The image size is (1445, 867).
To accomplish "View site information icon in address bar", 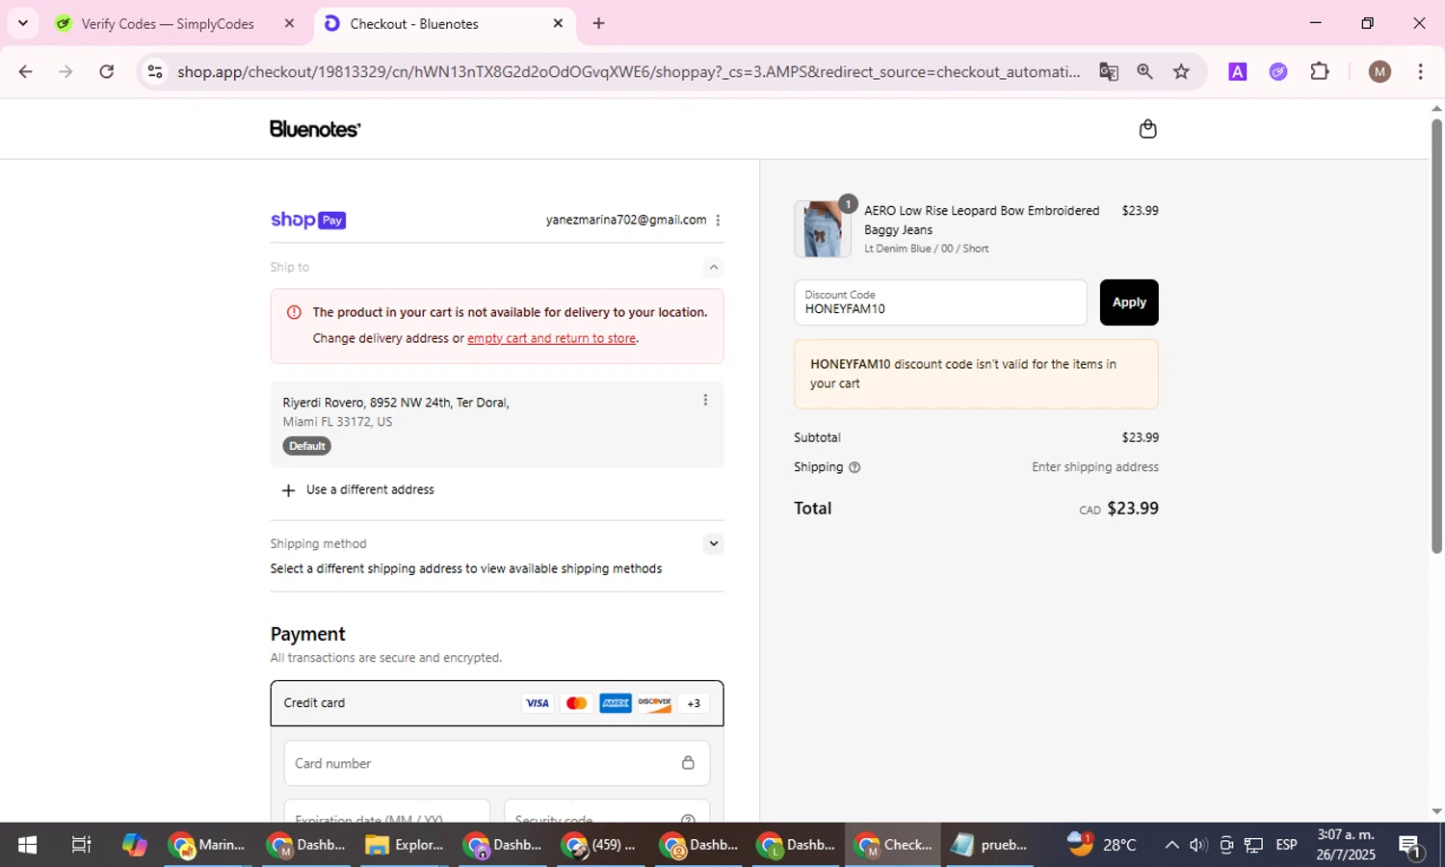I will point(155,71).
